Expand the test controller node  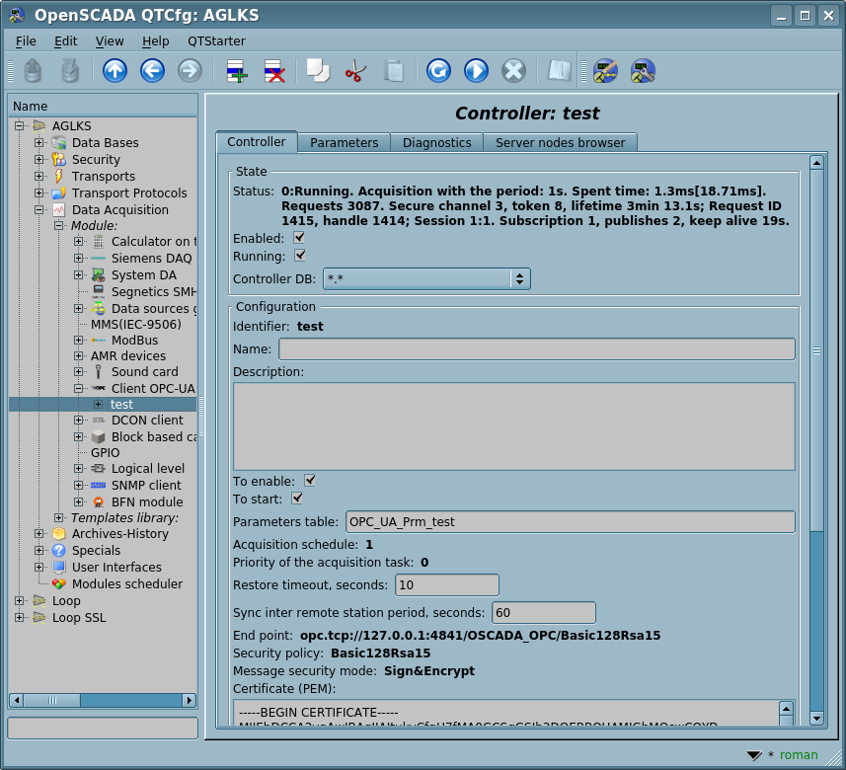pyautogui.click(x=98, y=404)
